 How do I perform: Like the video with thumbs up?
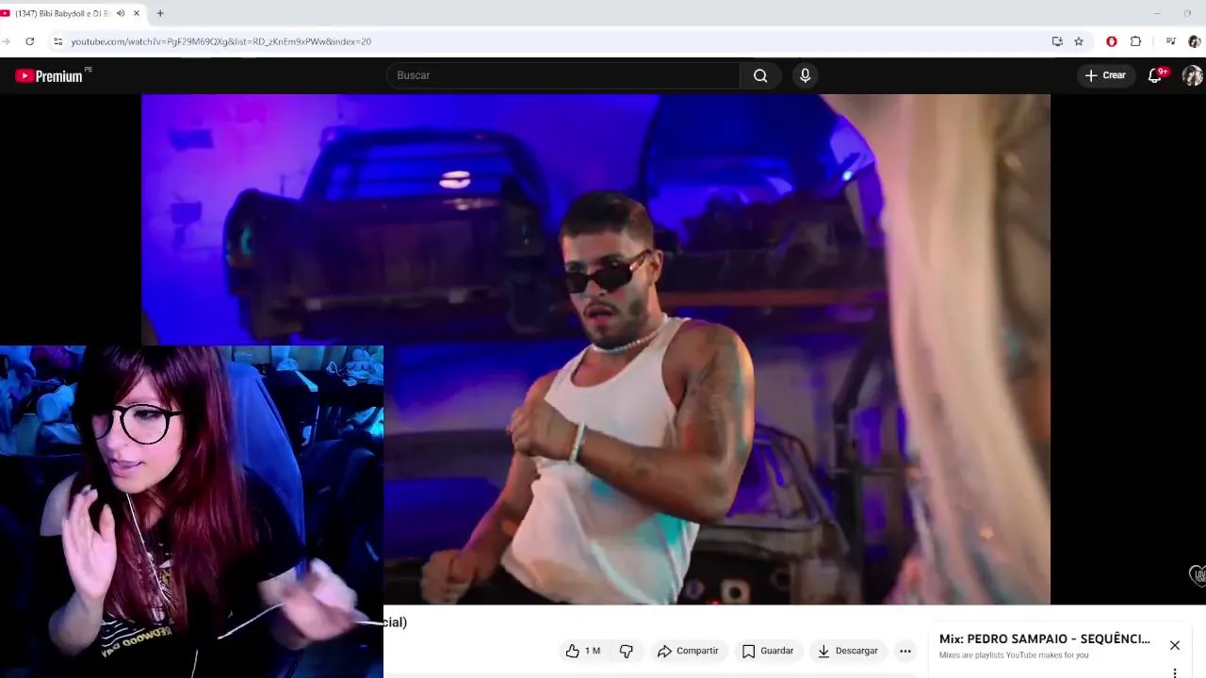tap(582, 651)
